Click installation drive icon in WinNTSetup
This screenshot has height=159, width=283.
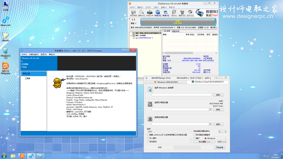[150, 119]
